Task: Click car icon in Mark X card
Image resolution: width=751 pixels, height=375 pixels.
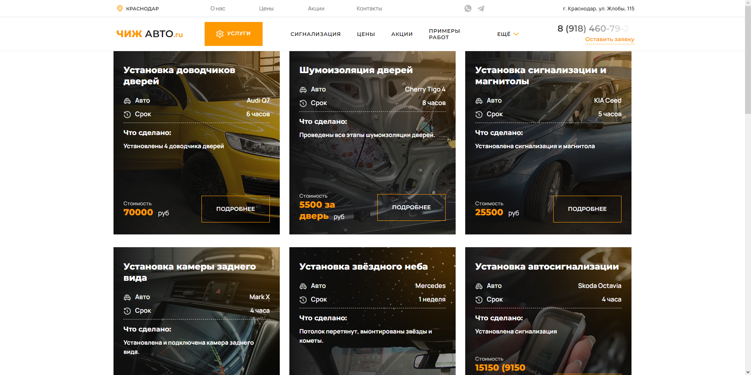Action: tap(127, 297)
